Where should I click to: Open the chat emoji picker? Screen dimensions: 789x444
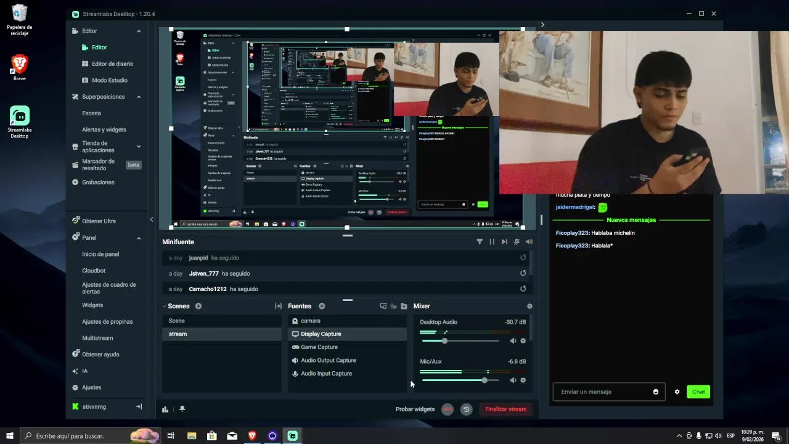(x=656, y=392)
